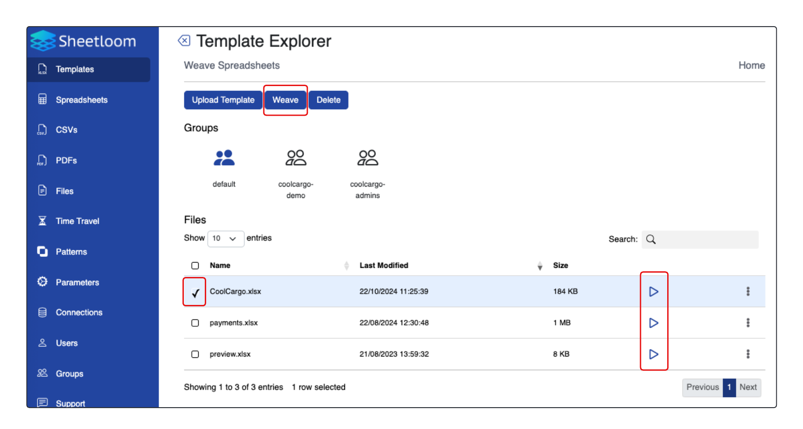
Task: Click the payments.xlsx file name
Action: point(234,323)
